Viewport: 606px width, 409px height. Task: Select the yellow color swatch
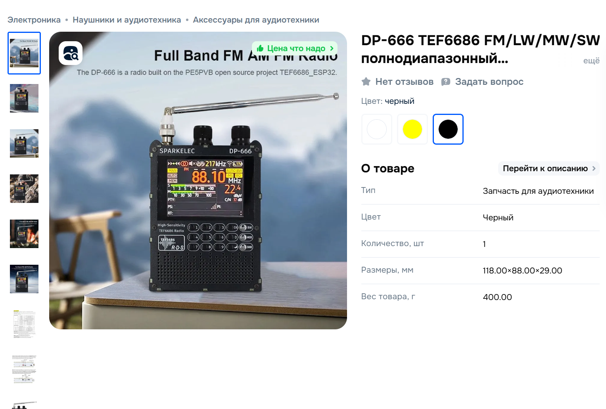412,129
